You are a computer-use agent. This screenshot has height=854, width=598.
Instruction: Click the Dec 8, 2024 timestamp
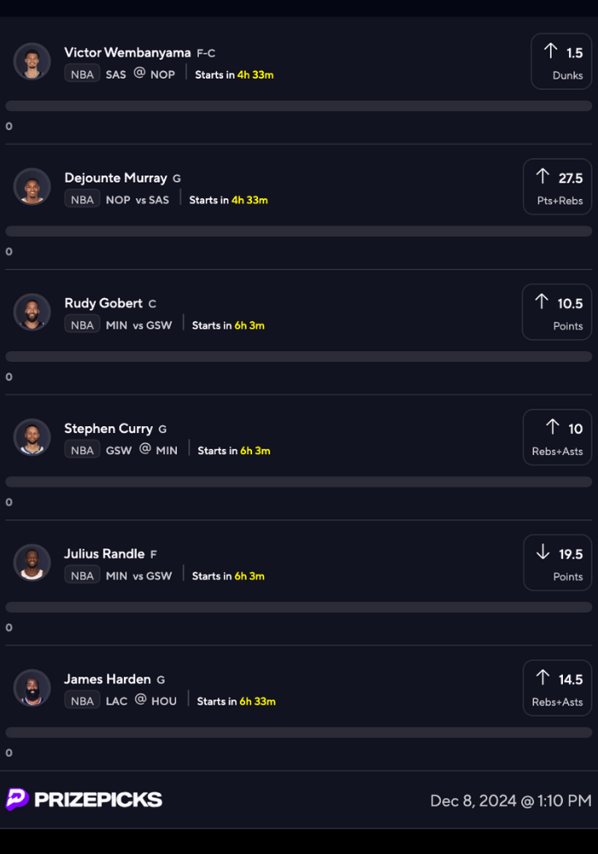510,800
